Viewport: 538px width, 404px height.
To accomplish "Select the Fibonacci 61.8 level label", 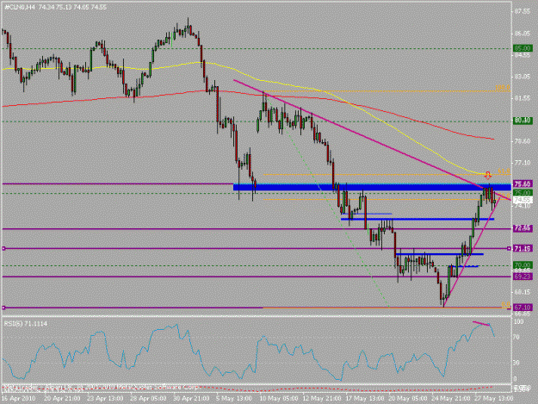I will pos(504,171).
